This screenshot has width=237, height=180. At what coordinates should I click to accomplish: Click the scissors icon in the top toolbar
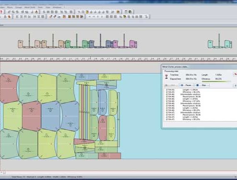pos(79,12)
